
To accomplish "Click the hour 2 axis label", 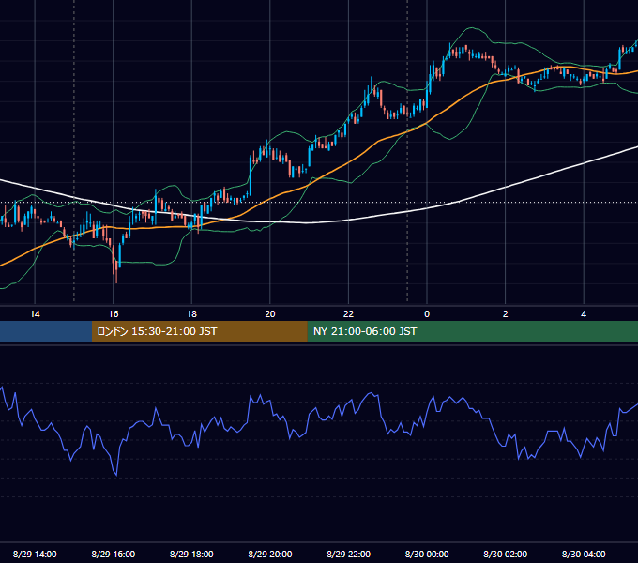I will (506, 314).
